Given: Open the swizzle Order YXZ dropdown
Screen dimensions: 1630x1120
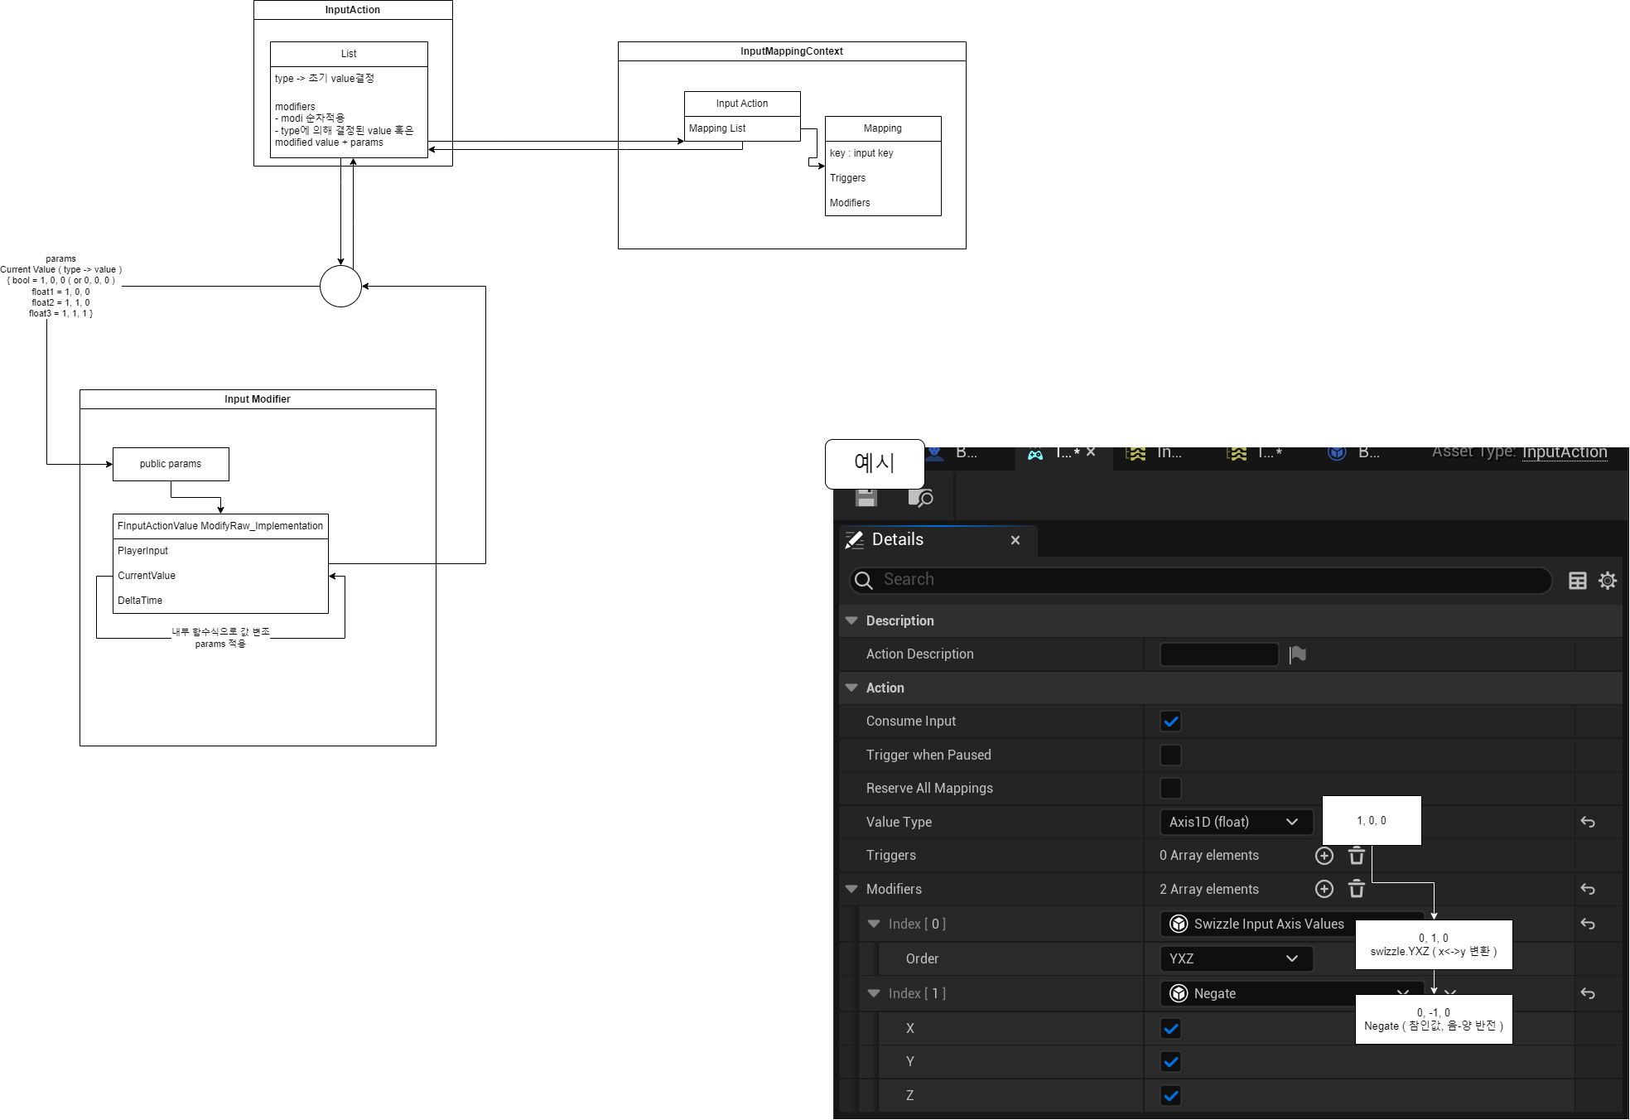Looking at the screenshot, I should pyautogui.click(x=1234, y=958).
